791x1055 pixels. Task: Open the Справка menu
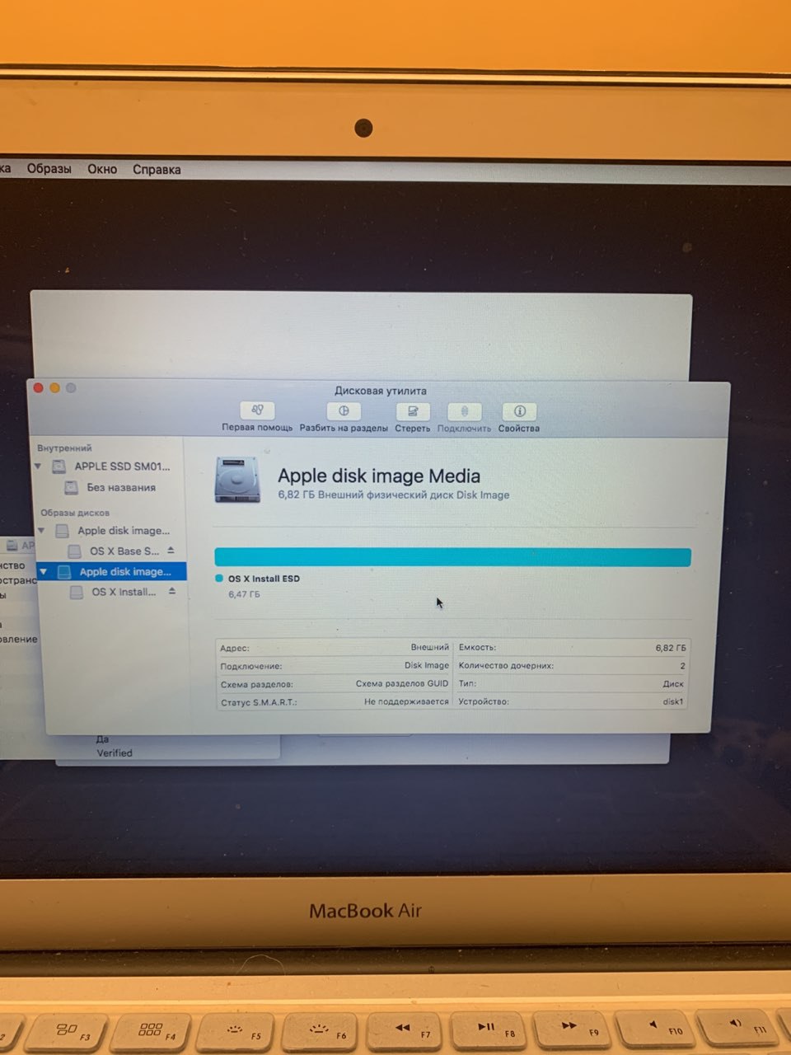(157, 170)
